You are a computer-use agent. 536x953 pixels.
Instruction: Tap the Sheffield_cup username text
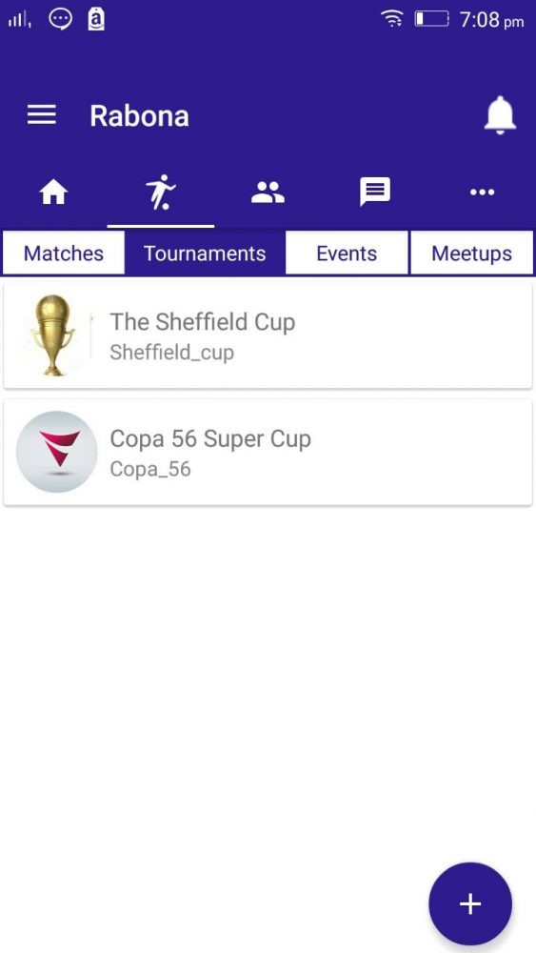point(171,353)
